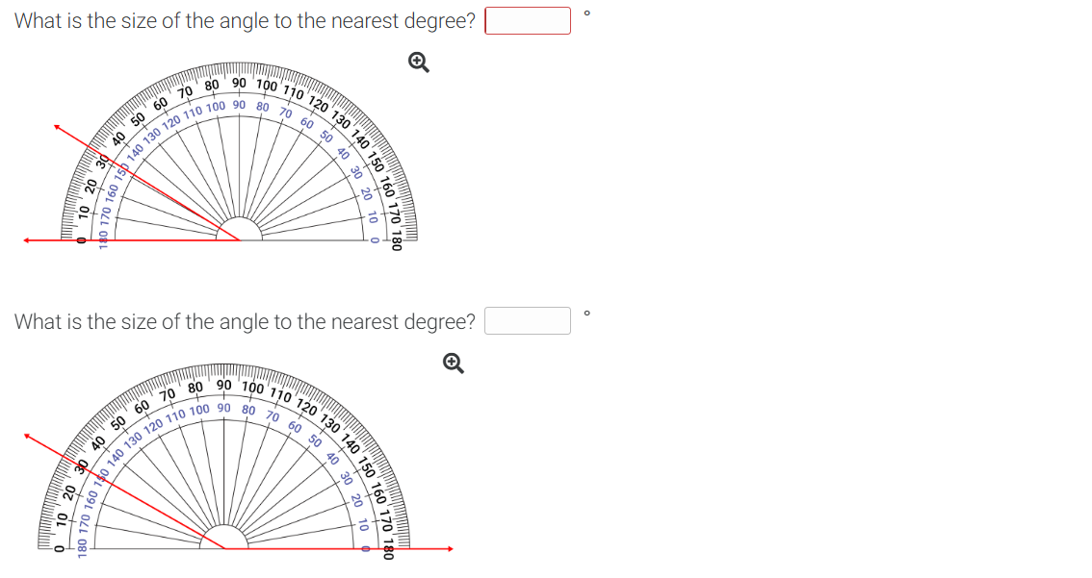Click the outer black 90 on top protractor
This screenshot has width=1092, height=578.
coord(239,83)
